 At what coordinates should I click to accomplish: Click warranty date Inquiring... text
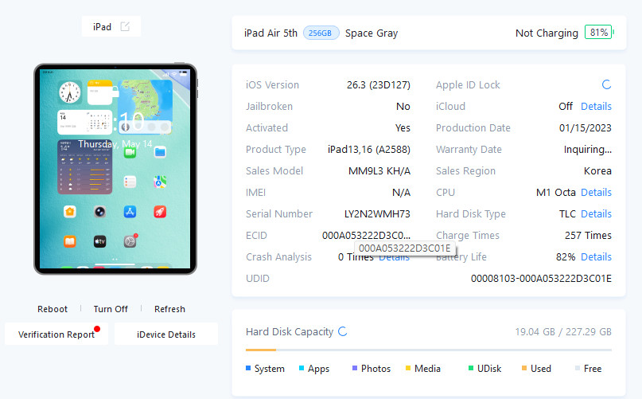[x=588, y=150]
